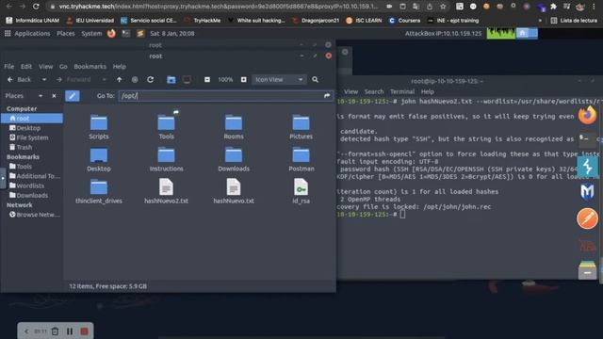603x339 pixels.
Task: Open the Pictures folder
Action: click(x=301, y=126)
